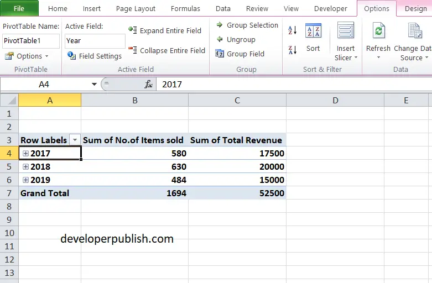
Task: Click cell with value 580
Action: [x=135, y=153]
